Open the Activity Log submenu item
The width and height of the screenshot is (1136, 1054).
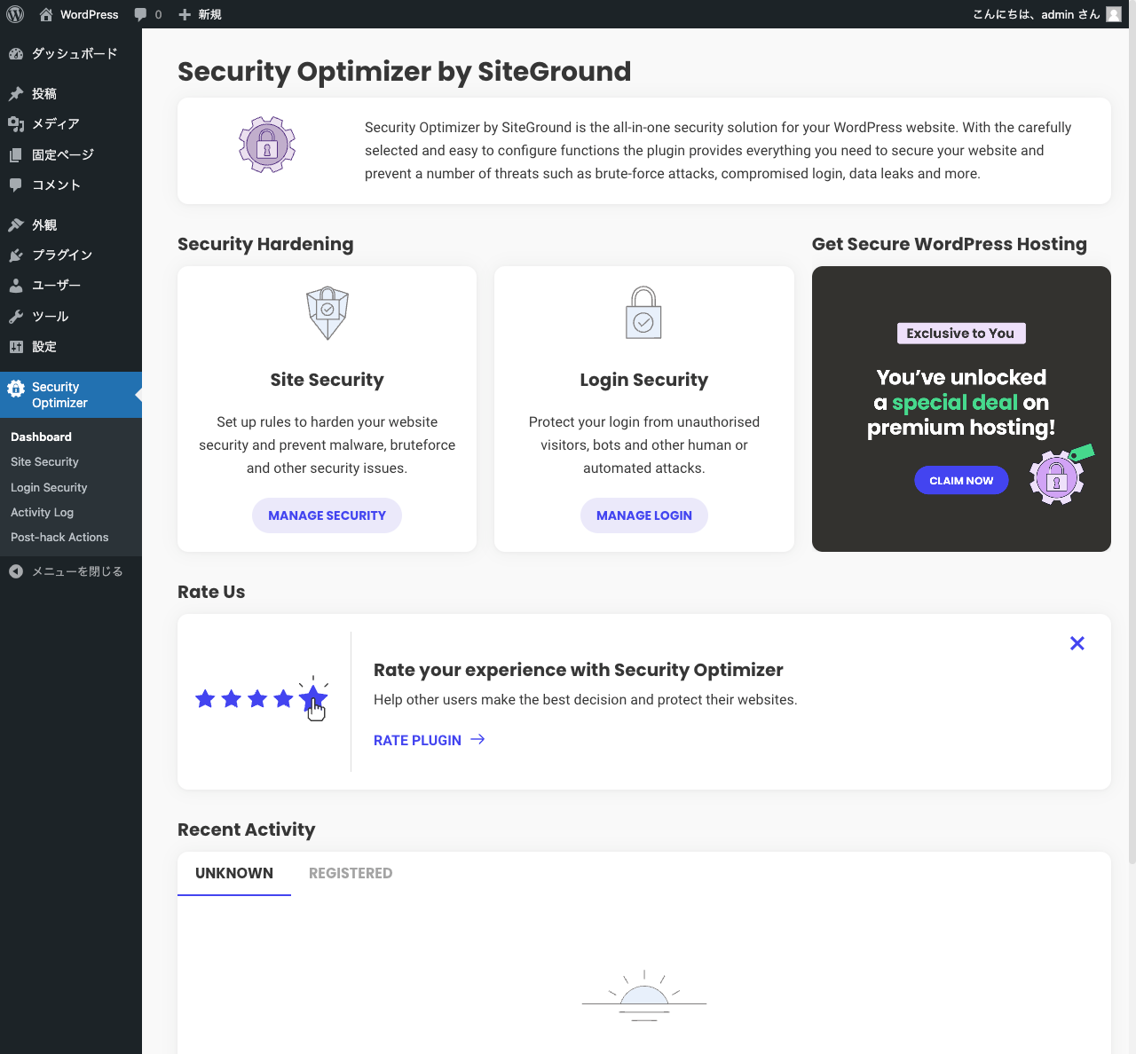42,512
